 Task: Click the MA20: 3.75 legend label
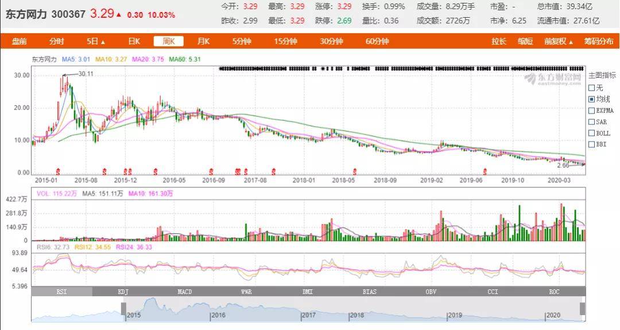[x=148, y=59]
